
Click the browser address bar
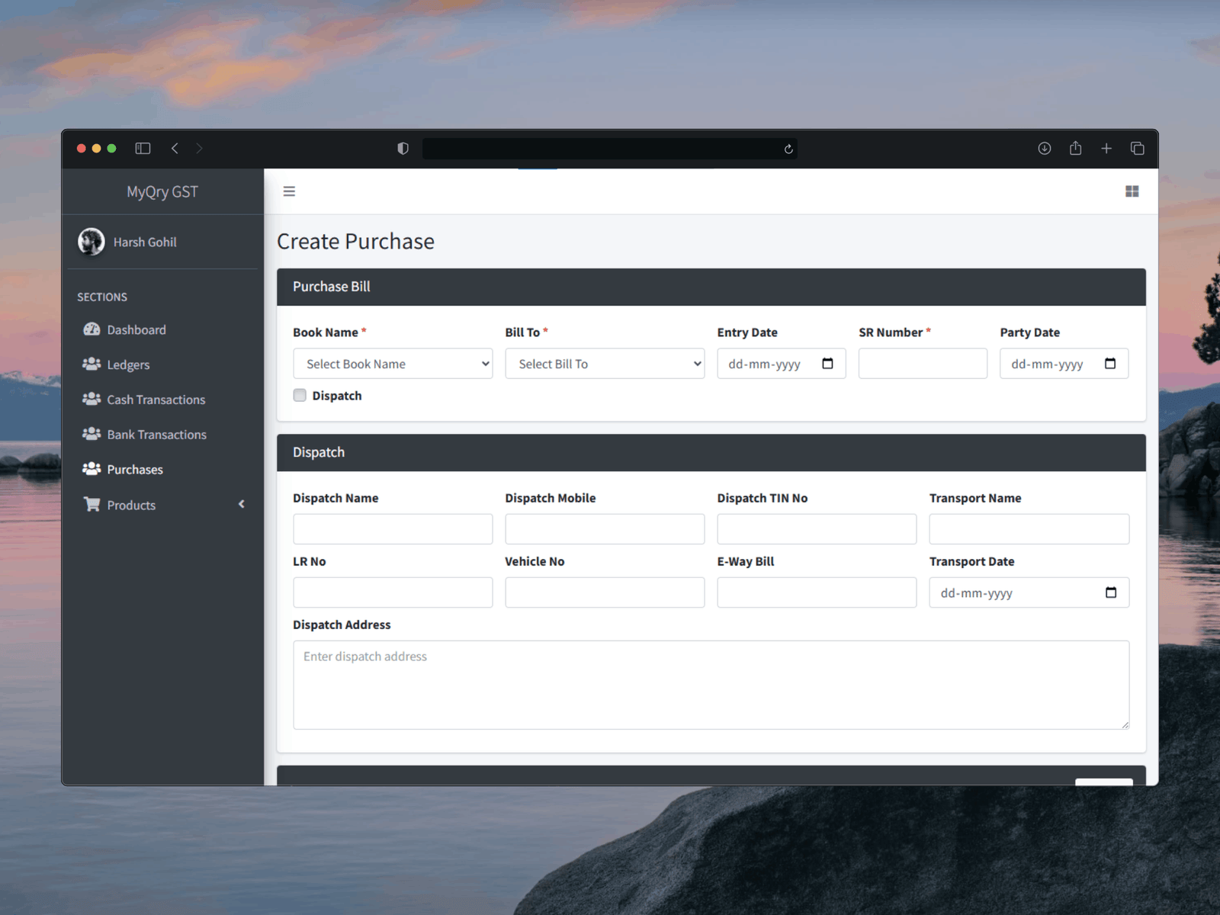(610, 149)
